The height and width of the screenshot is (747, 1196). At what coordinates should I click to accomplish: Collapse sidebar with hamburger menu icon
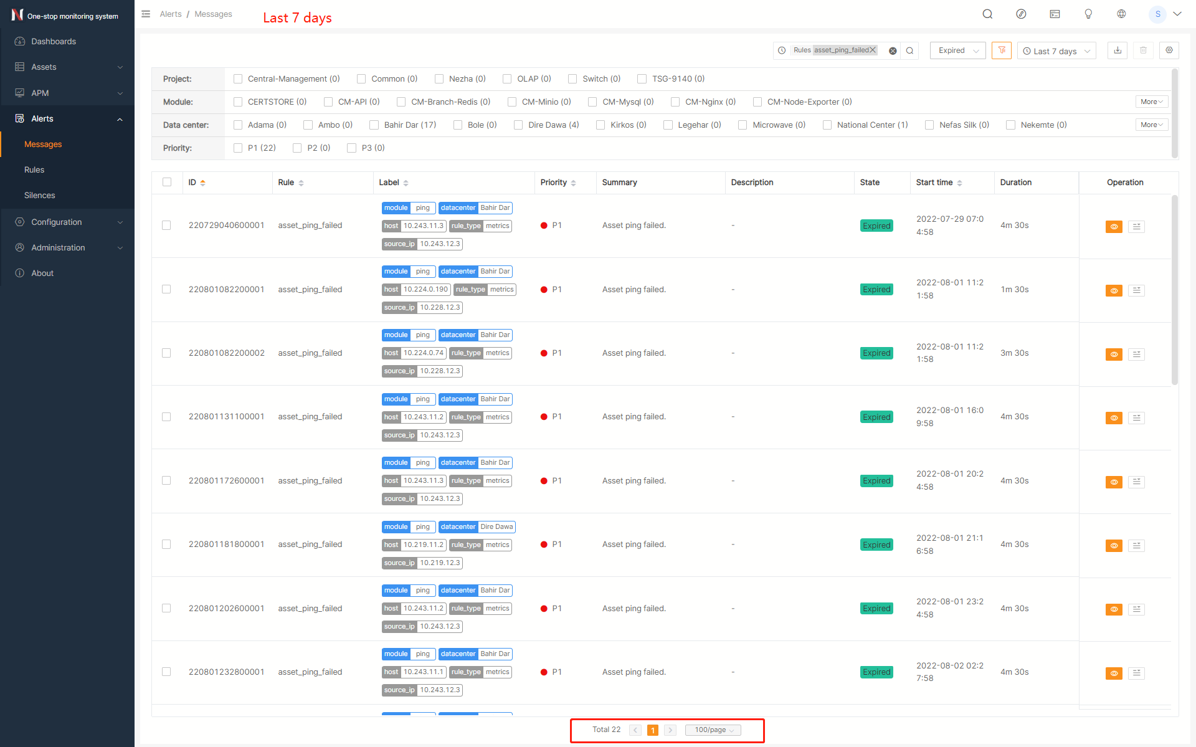[x=146, y=14]
